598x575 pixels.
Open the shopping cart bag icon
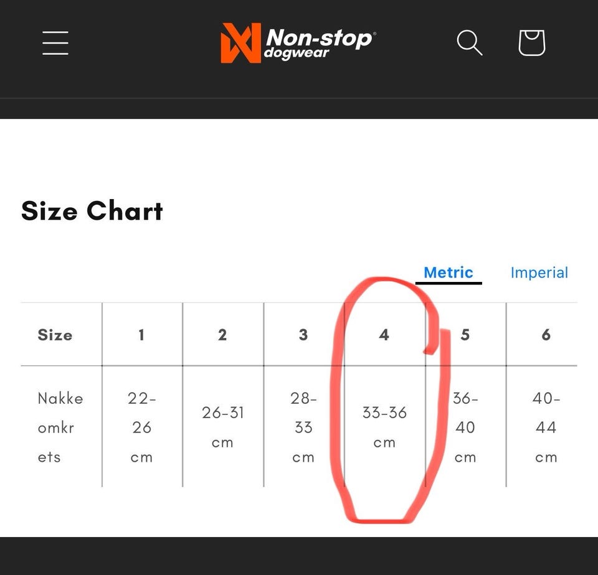tap(531, 43)
